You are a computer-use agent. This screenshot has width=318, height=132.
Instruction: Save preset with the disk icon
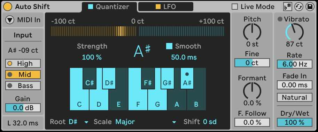pos(310,7)
